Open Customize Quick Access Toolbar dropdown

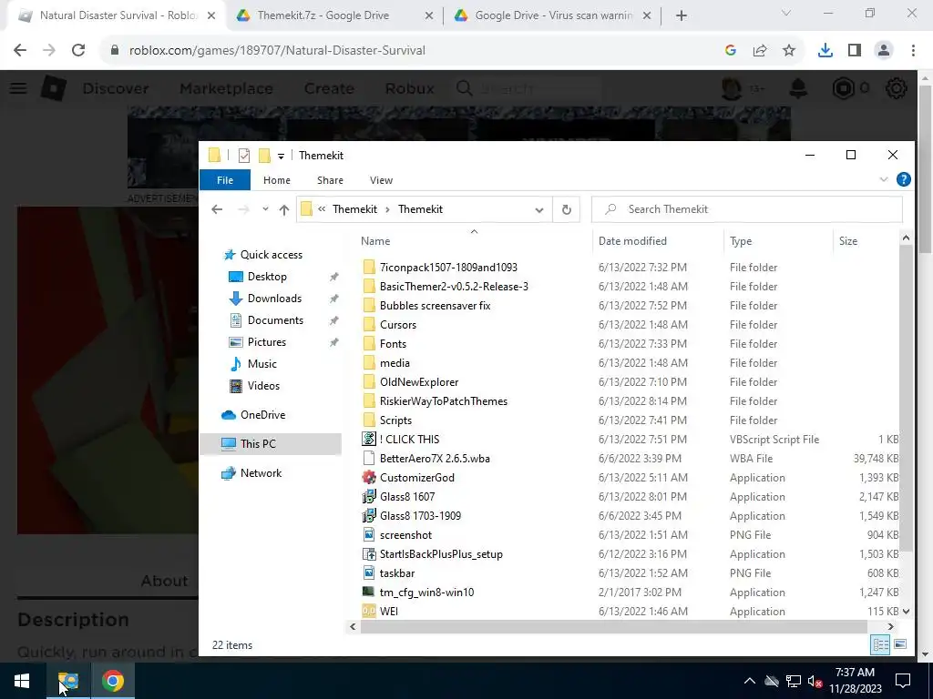(281, 157)
